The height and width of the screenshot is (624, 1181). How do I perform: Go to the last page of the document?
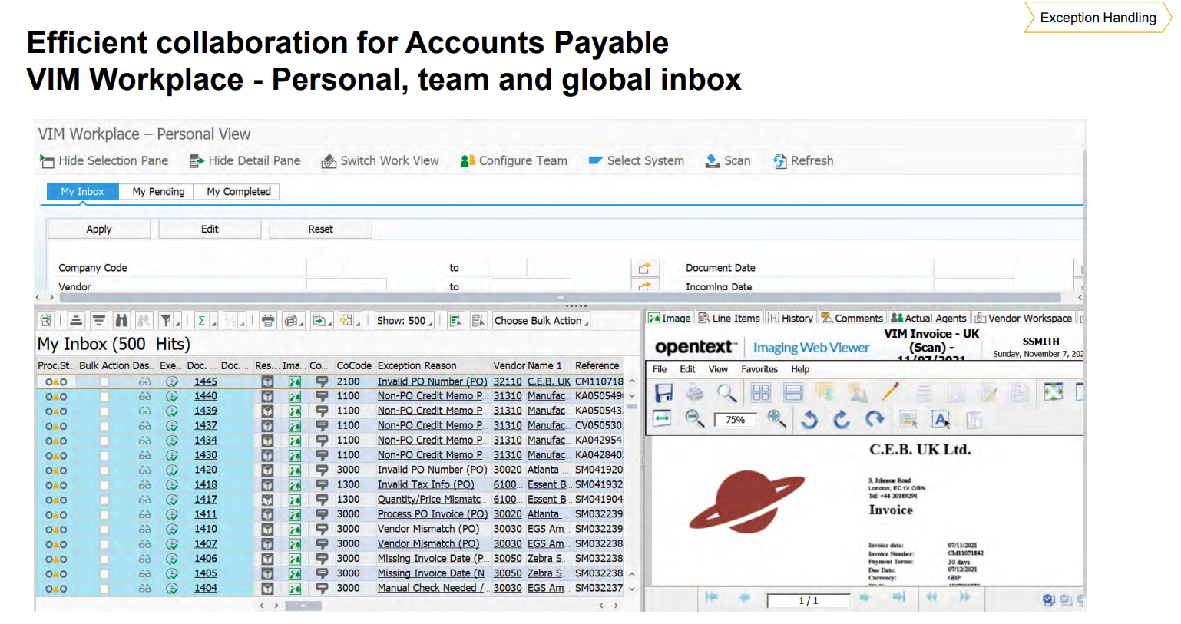[898, 597]
